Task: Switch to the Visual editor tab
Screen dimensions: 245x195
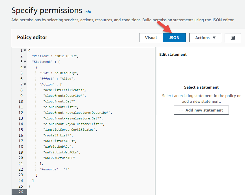Action: [x=151, y=38]
